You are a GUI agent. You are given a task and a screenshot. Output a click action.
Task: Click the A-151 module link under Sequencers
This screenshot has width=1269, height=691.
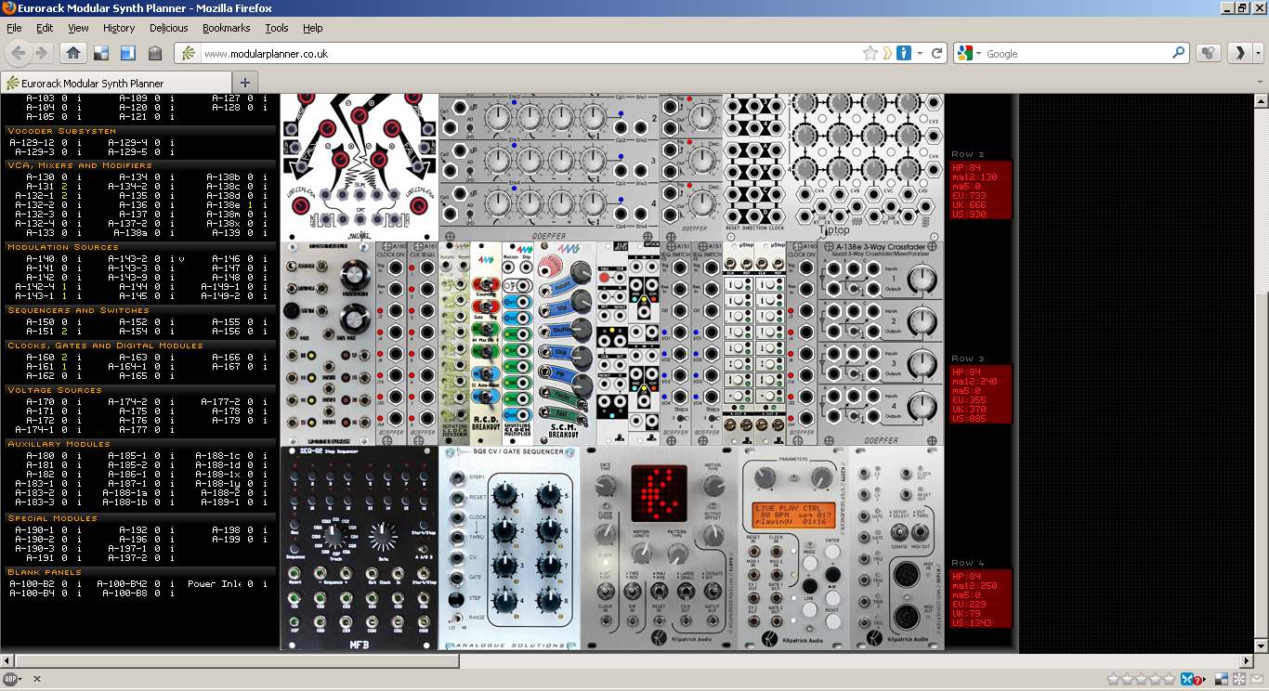(x=40, y=332)
